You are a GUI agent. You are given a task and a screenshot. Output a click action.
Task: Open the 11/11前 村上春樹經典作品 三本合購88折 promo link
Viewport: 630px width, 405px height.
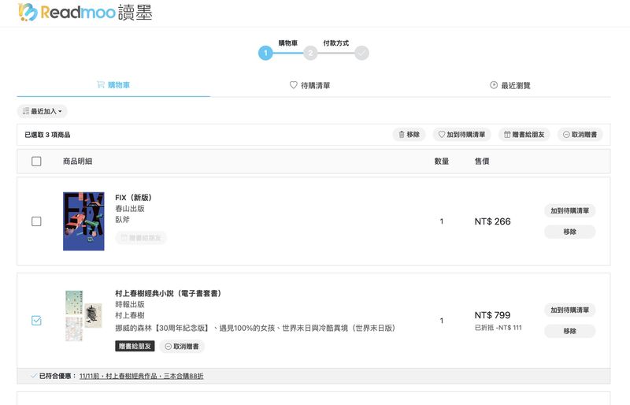(x=142, y=376)
